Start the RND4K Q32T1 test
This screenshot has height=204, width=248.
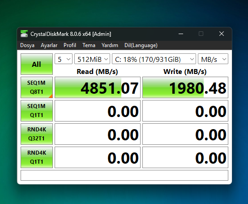tap(37, 134)
